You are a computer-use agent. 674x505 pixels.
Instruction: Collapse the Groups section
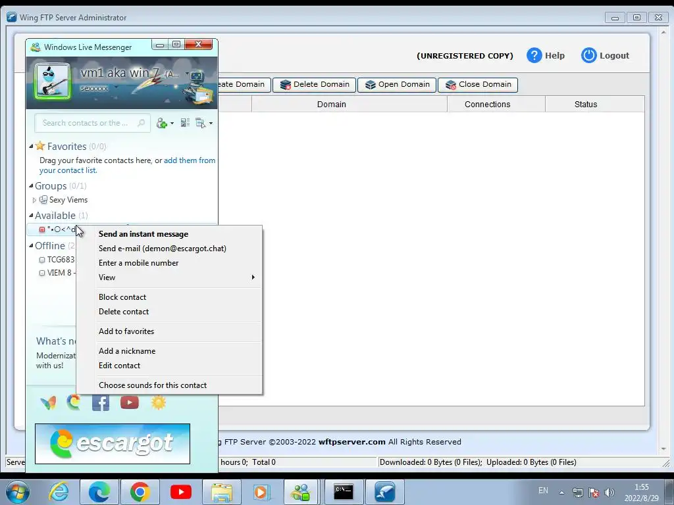(x=31, y=186)
